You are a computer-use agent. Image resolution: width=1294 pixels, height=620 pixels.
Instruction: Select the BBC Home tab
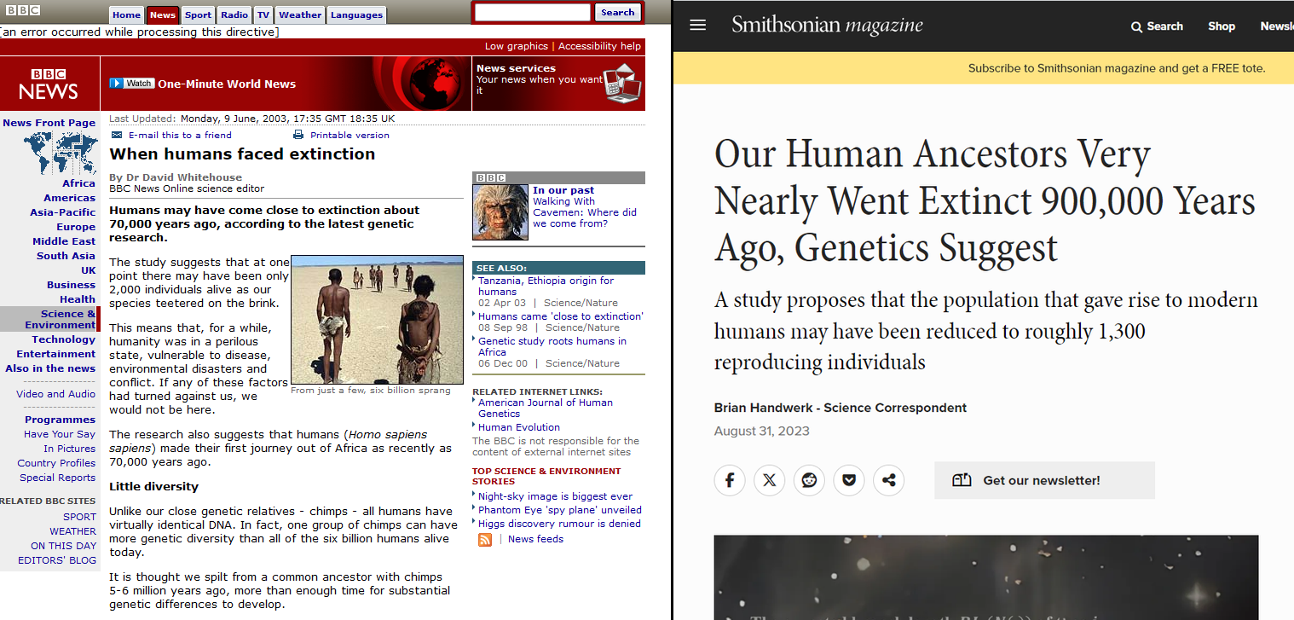(x=126, y=14)
